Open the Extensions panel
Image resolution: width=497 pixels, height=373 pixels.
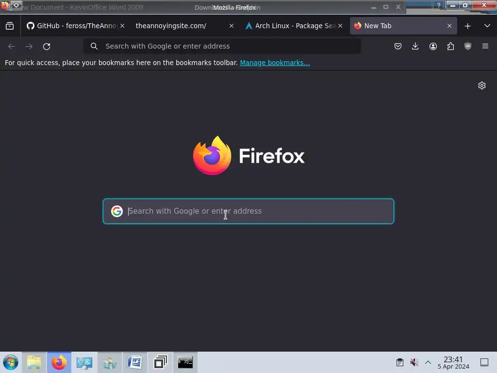(x=450, y=46)
